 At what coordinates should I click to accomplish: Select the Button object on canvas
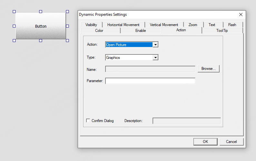(41, 26)
